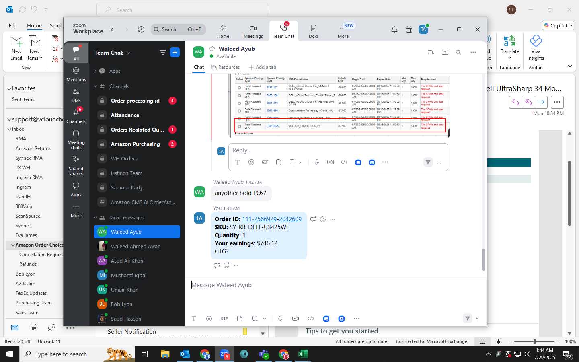
Task: Collapse the Channels section
Action: (x=96, y=86)
